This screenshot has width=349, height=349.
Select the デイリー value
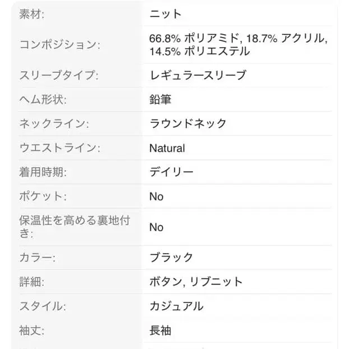pyautogui.click(x=171, y=172)
